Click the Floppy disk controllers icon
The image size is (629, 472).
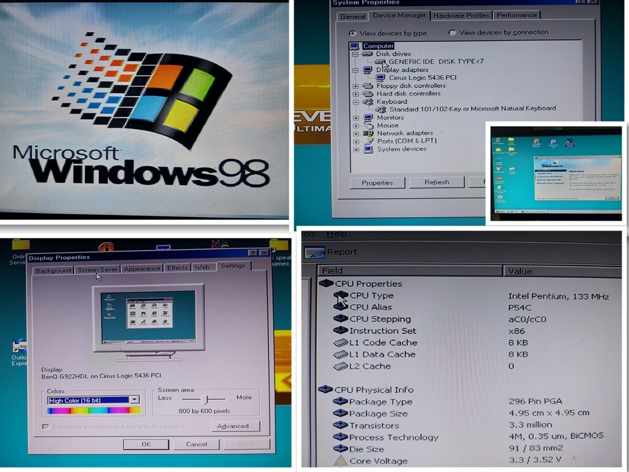pos(367,86)
